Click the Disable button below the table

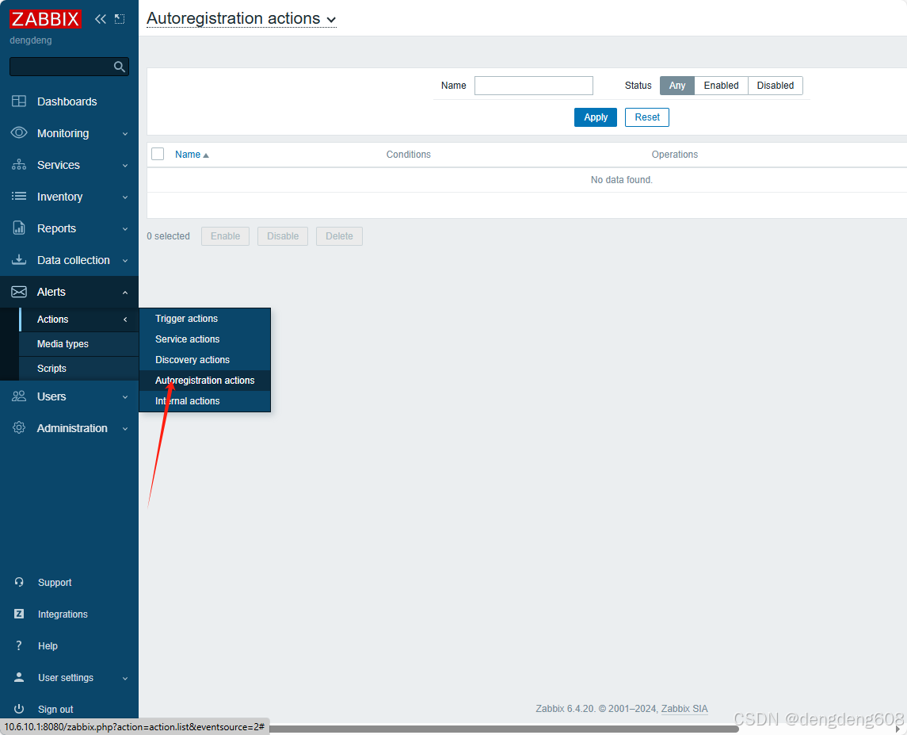coord(282,235)
